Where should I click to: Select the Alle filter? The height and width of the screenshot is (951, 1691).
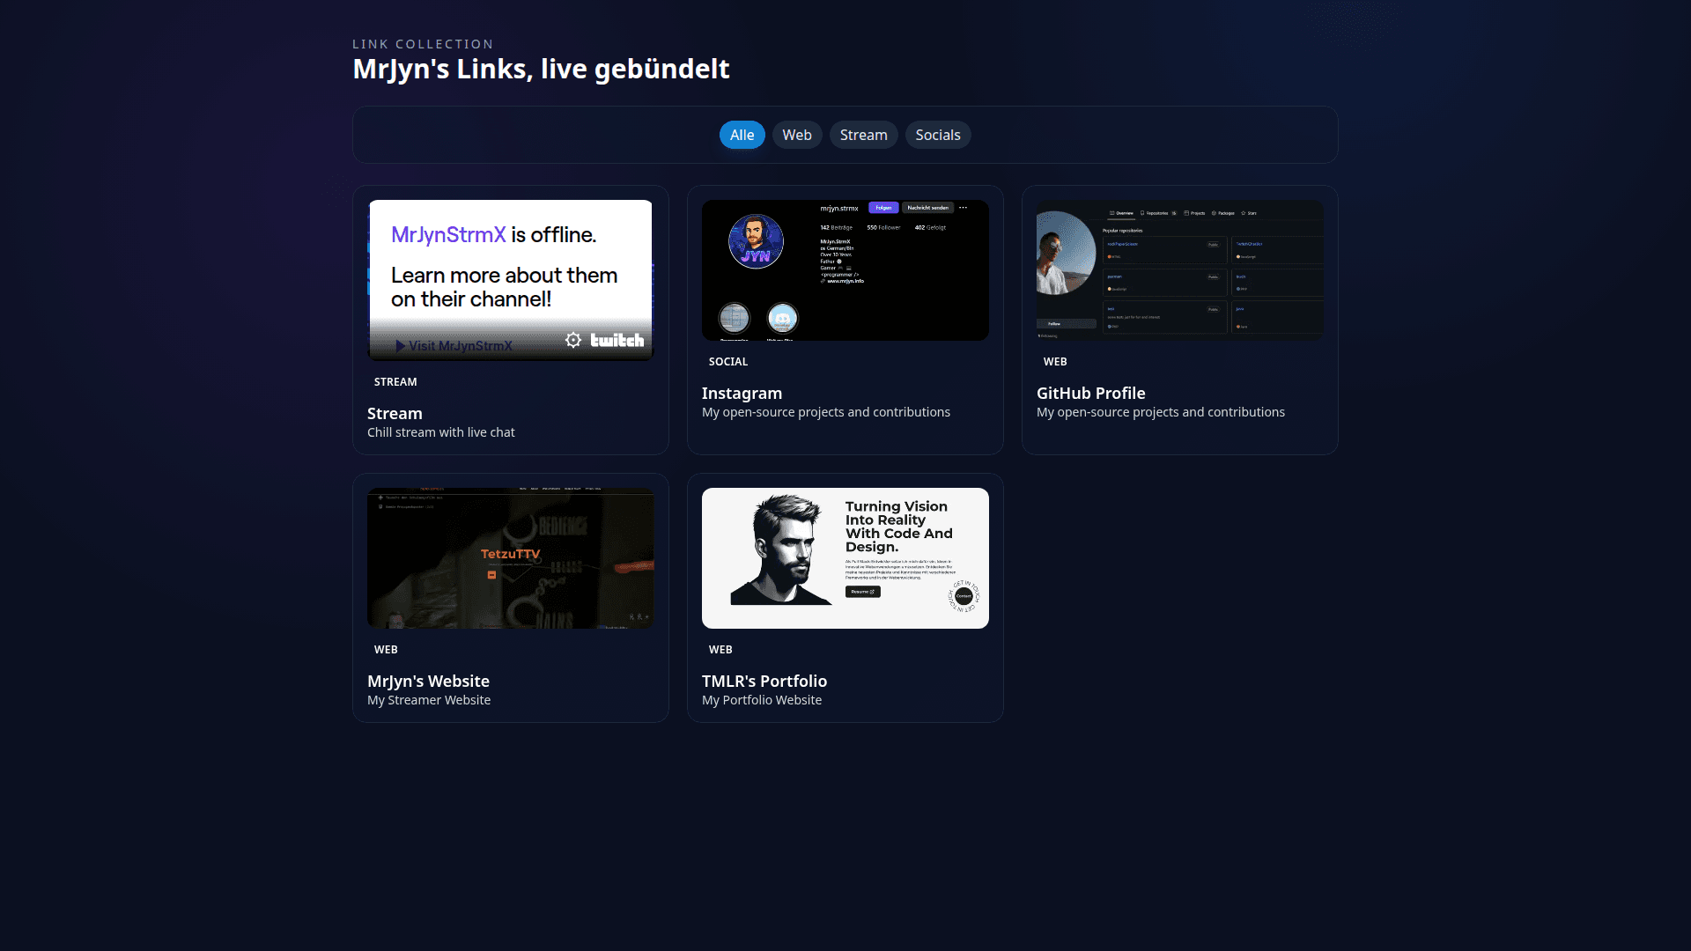pyautogui.click(x=742, y=135)
